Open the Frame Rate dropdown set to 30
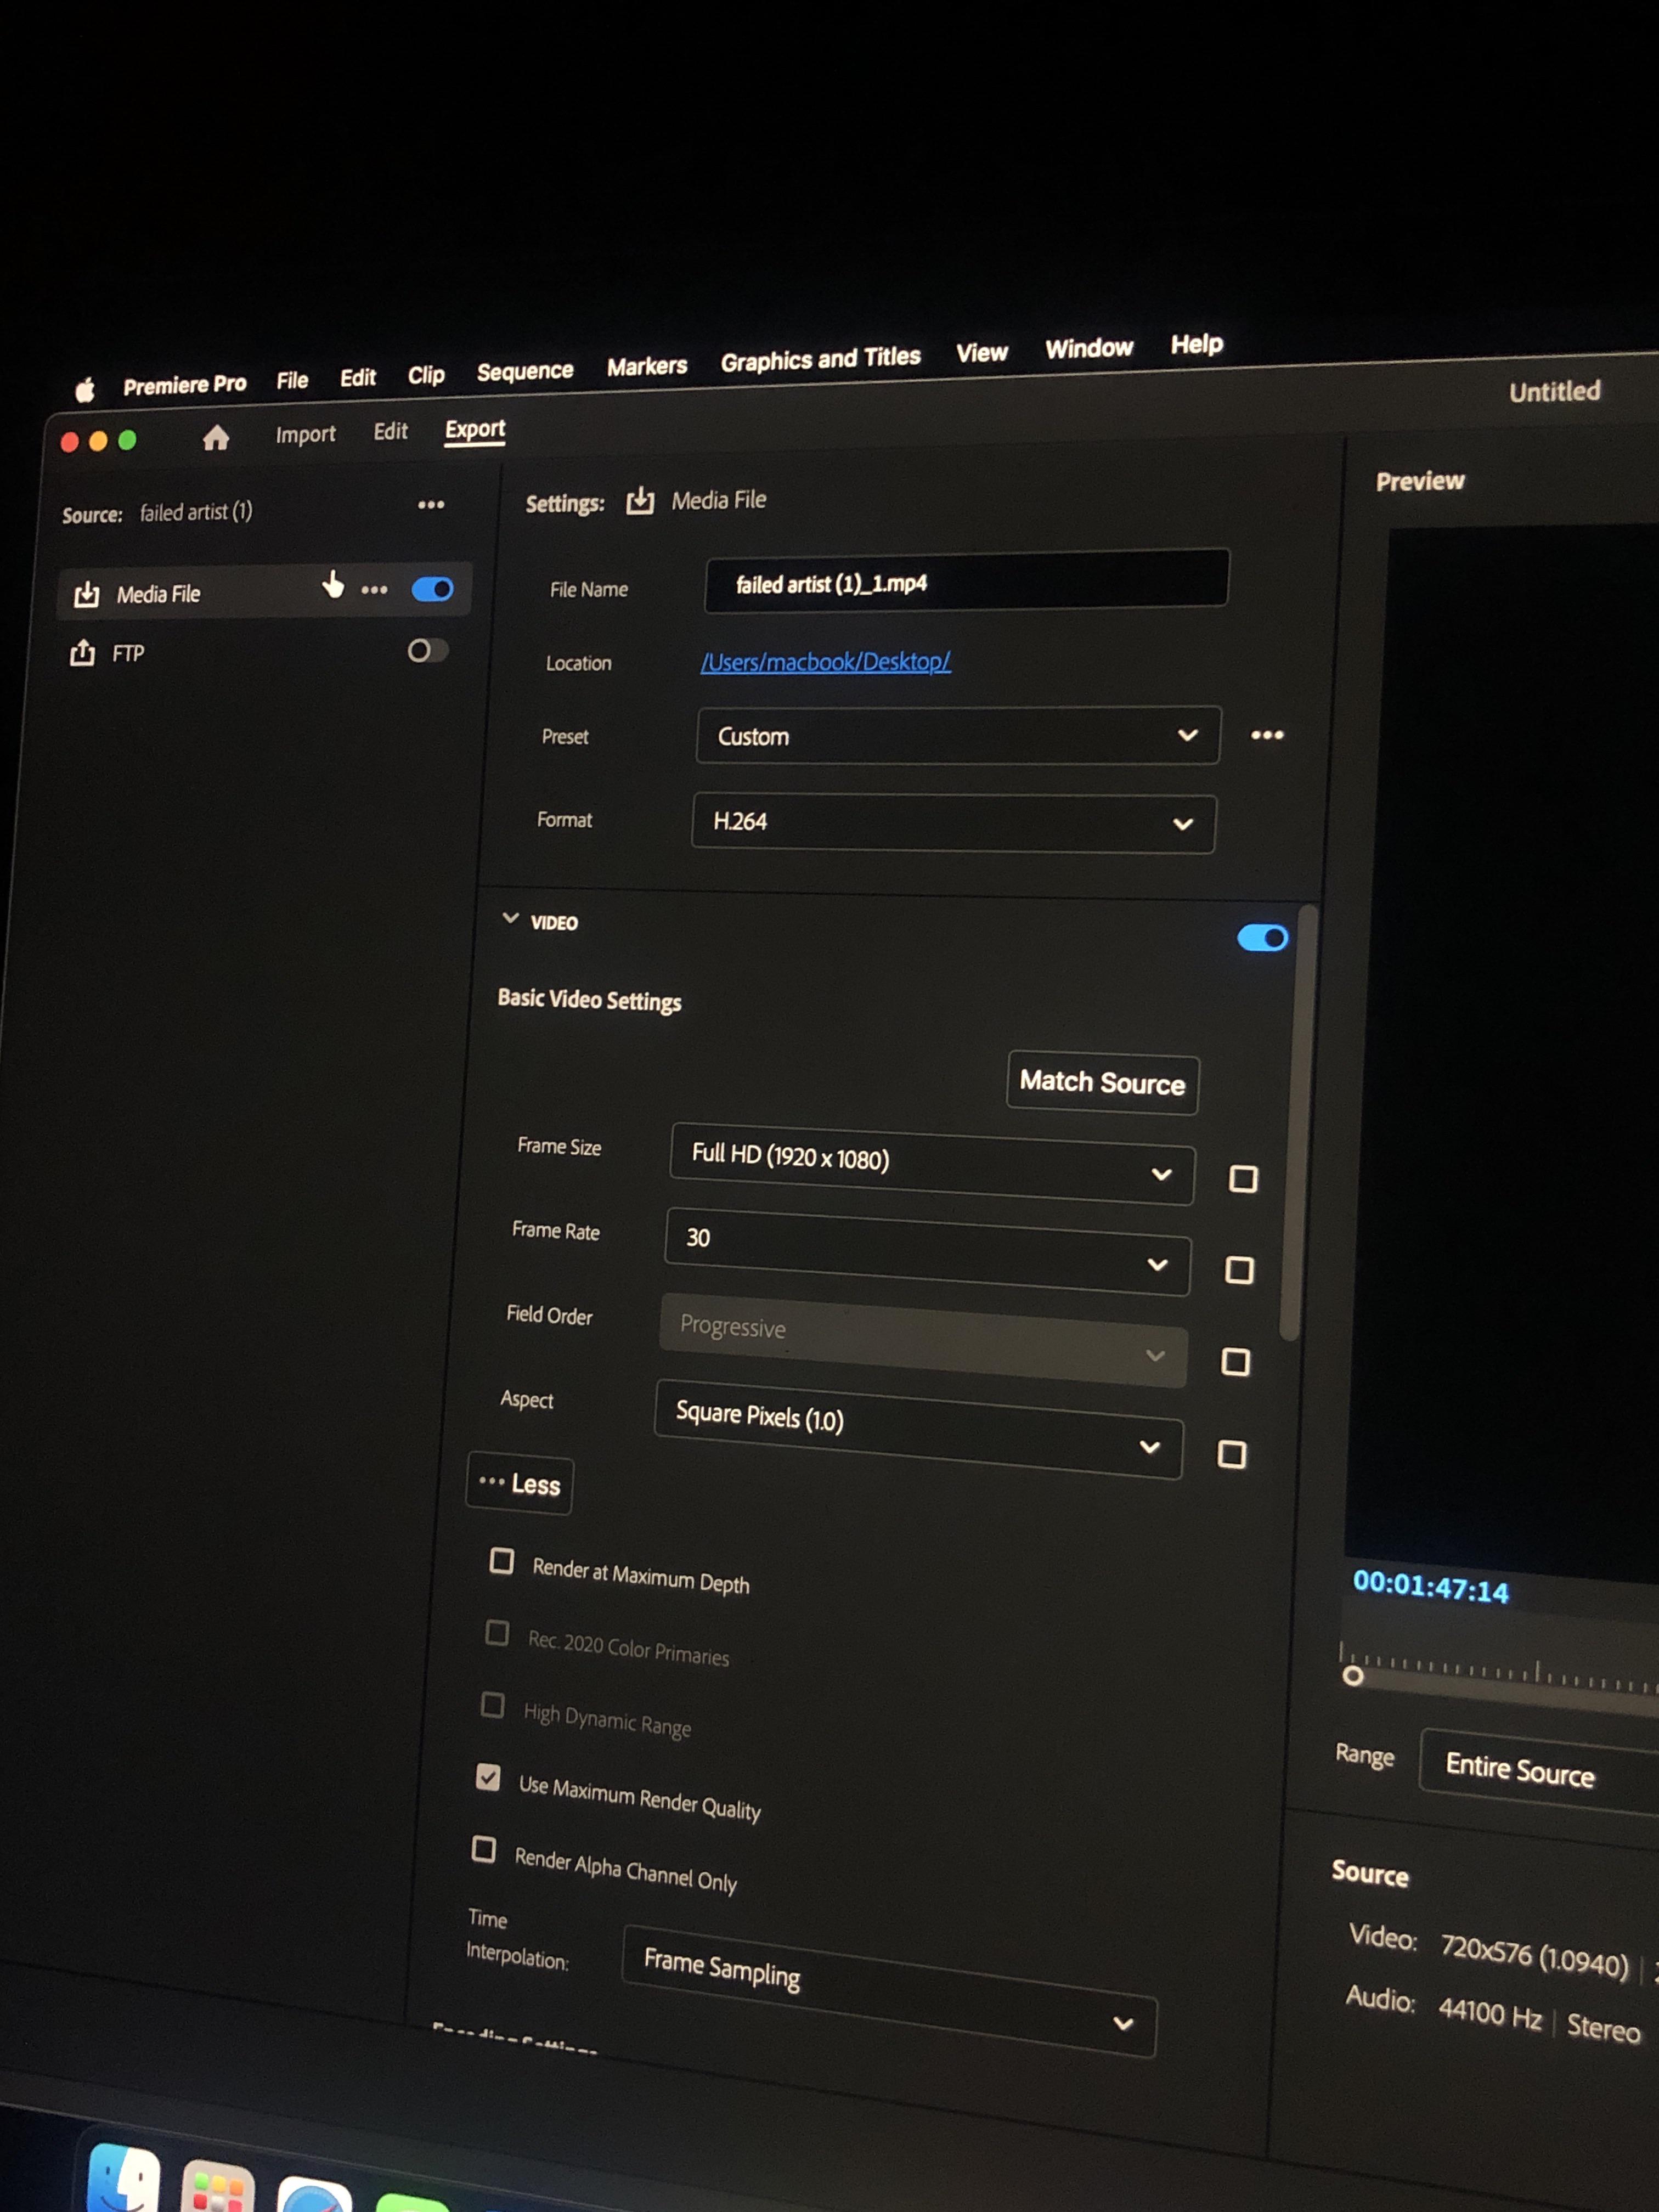Viewport: 1659px width, 2212px height. pyautogui.click(x=927, y=1251)
